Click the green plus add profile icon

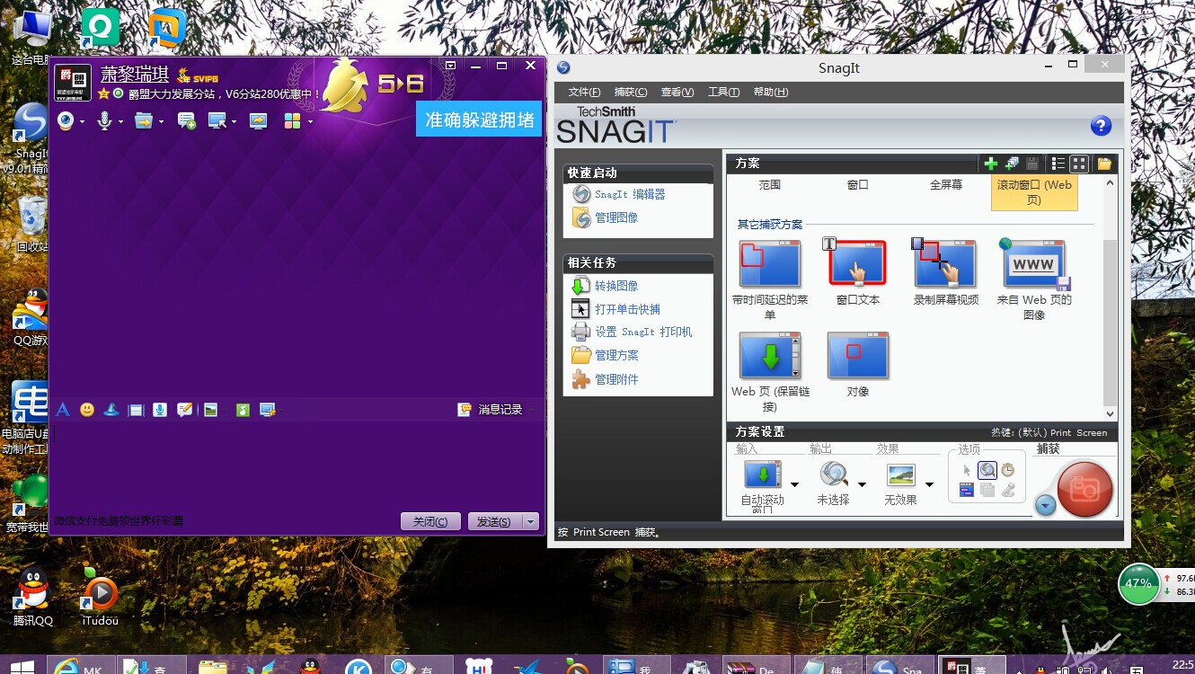990,164
